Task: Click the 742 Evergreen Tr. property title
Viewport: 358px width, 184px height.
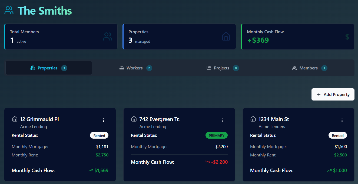Action: click(160, 119)
